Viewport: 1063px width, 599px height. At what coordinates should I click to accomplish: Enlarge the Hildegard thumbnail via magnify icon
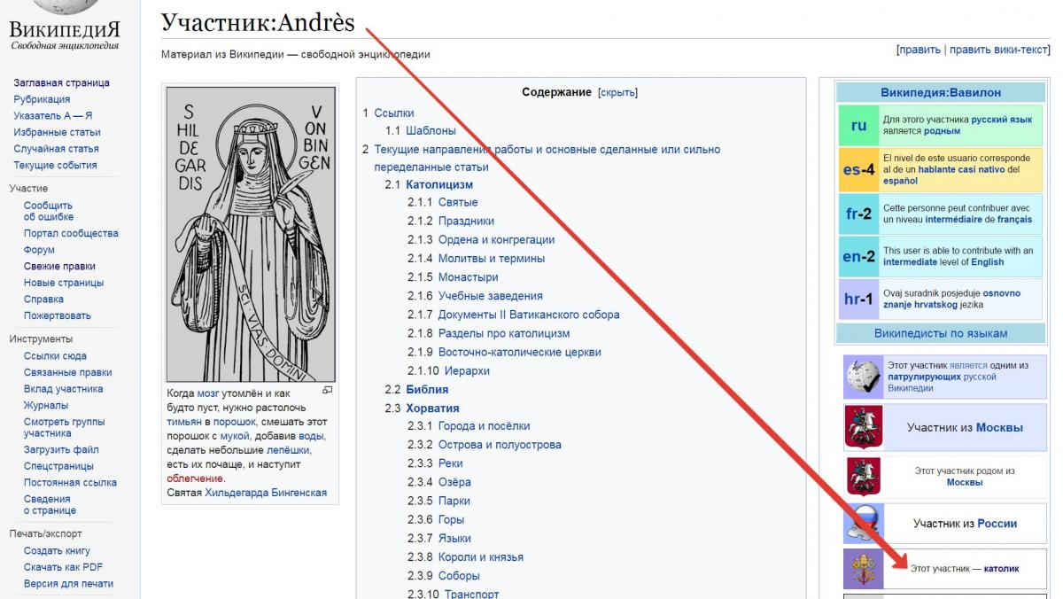point(327,390)
